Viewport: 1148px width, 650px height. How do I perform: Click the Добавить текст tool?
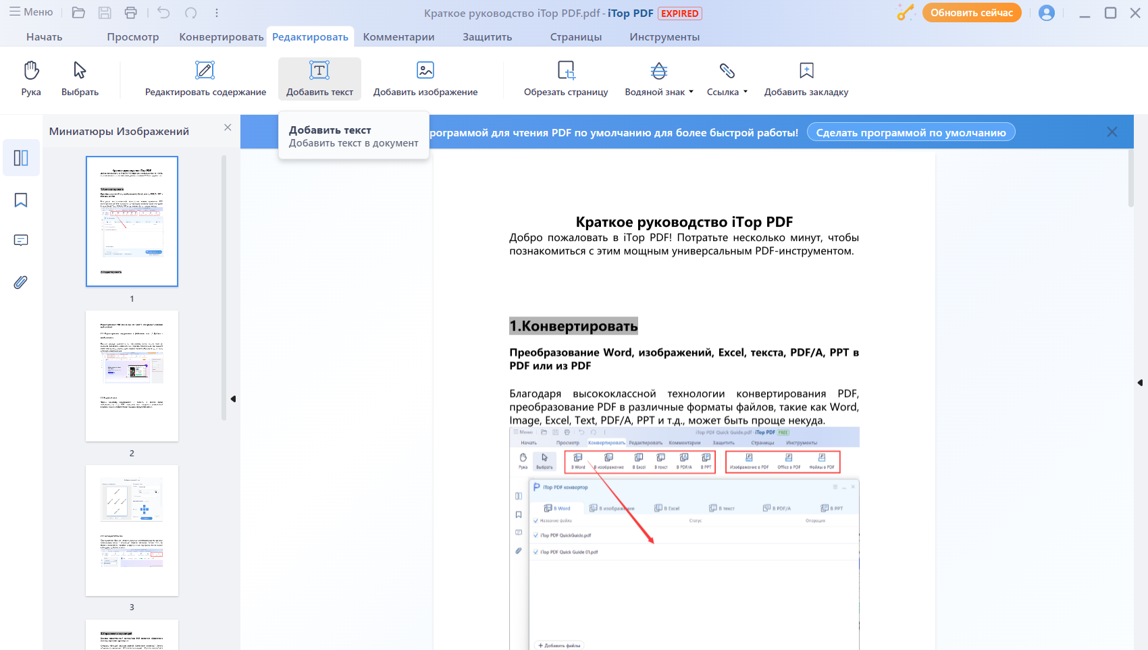[x=319, y=79]
